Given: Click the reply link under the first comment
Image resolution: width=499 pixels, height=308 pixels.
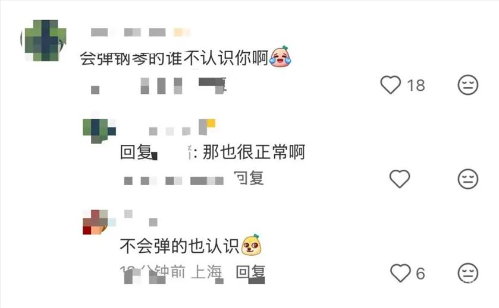Looking at the screenshot, I should (x=212, y=85).
